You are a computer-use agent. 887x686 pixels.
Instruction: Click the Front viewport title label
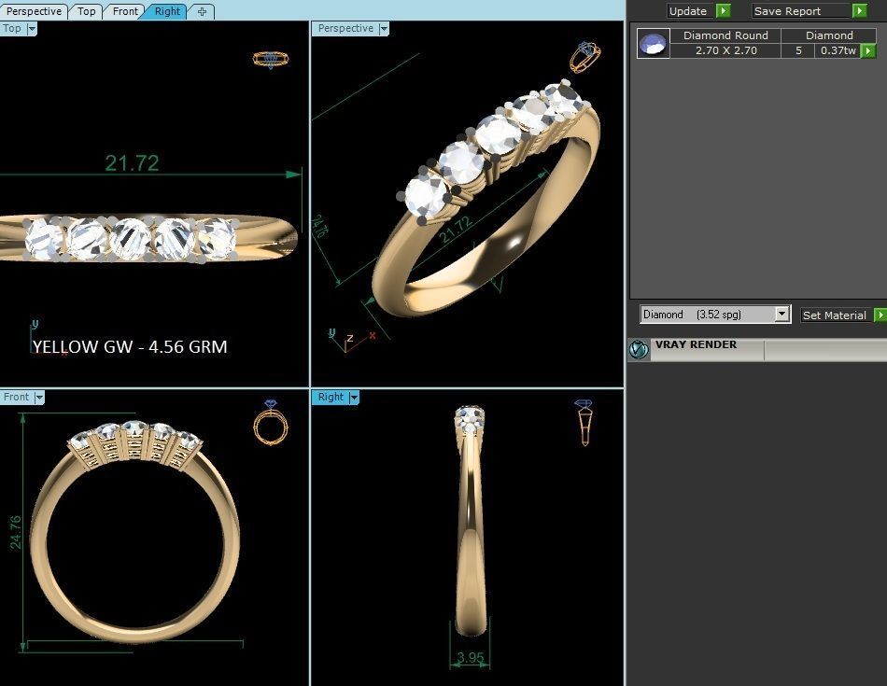(17, 397)
